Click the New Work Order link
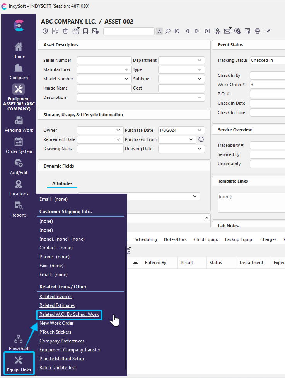 (x=56, y=323)
